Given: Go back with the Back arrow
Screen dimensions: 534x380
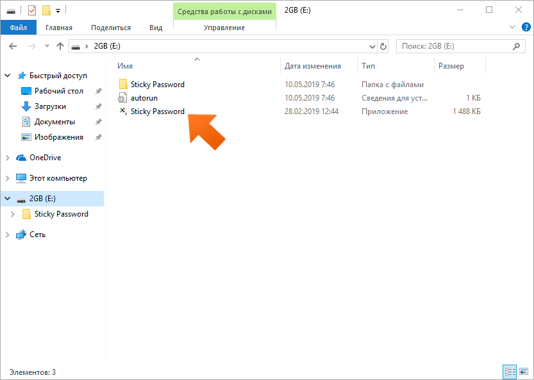Looking at the screenshot, I should coord(13,46).
